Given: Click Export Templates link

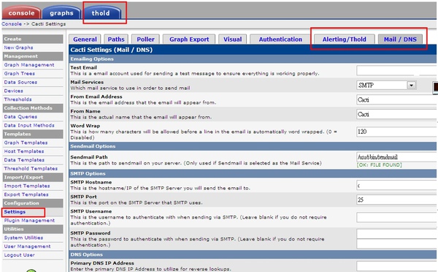Looking at the screenshot, I should click(x=26, y=194).
